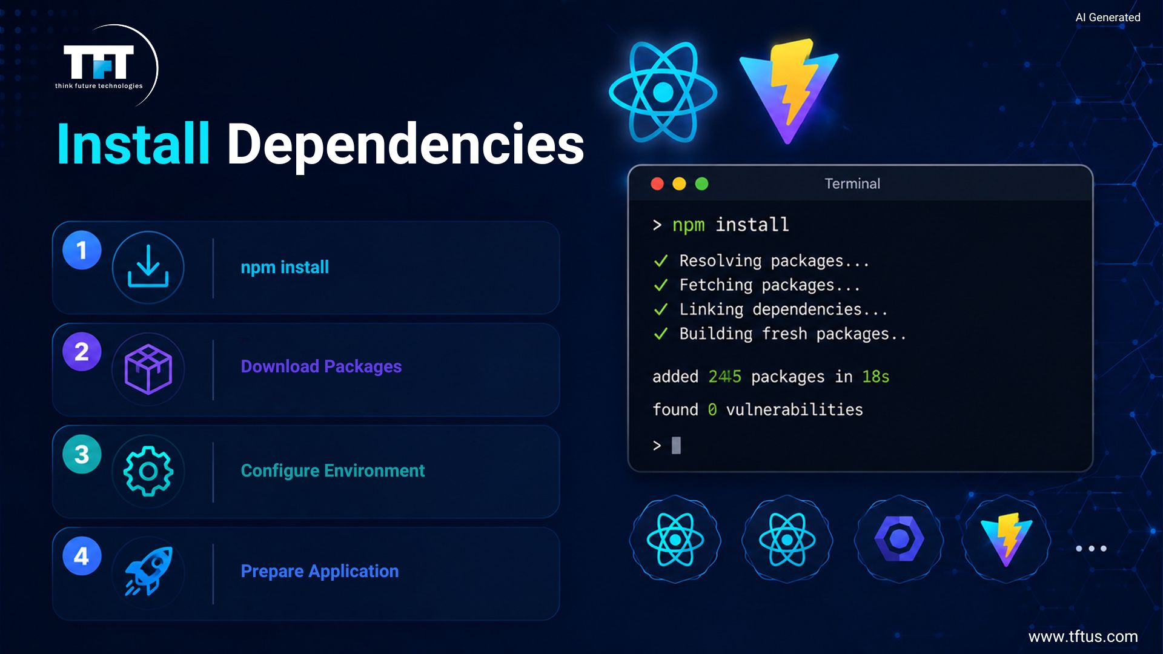Click the green checkmark beside Fetching packages
This screenshot has height=654, width=1163.
coord(661,285)
